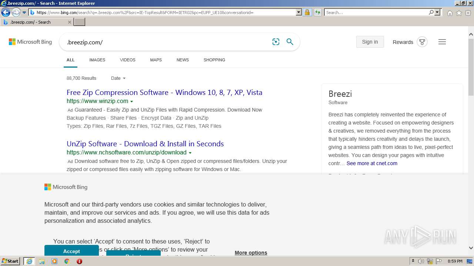Switch to the IMAGES tab
The height and width of the screenshot is (266, 474).
click(97, 60)
